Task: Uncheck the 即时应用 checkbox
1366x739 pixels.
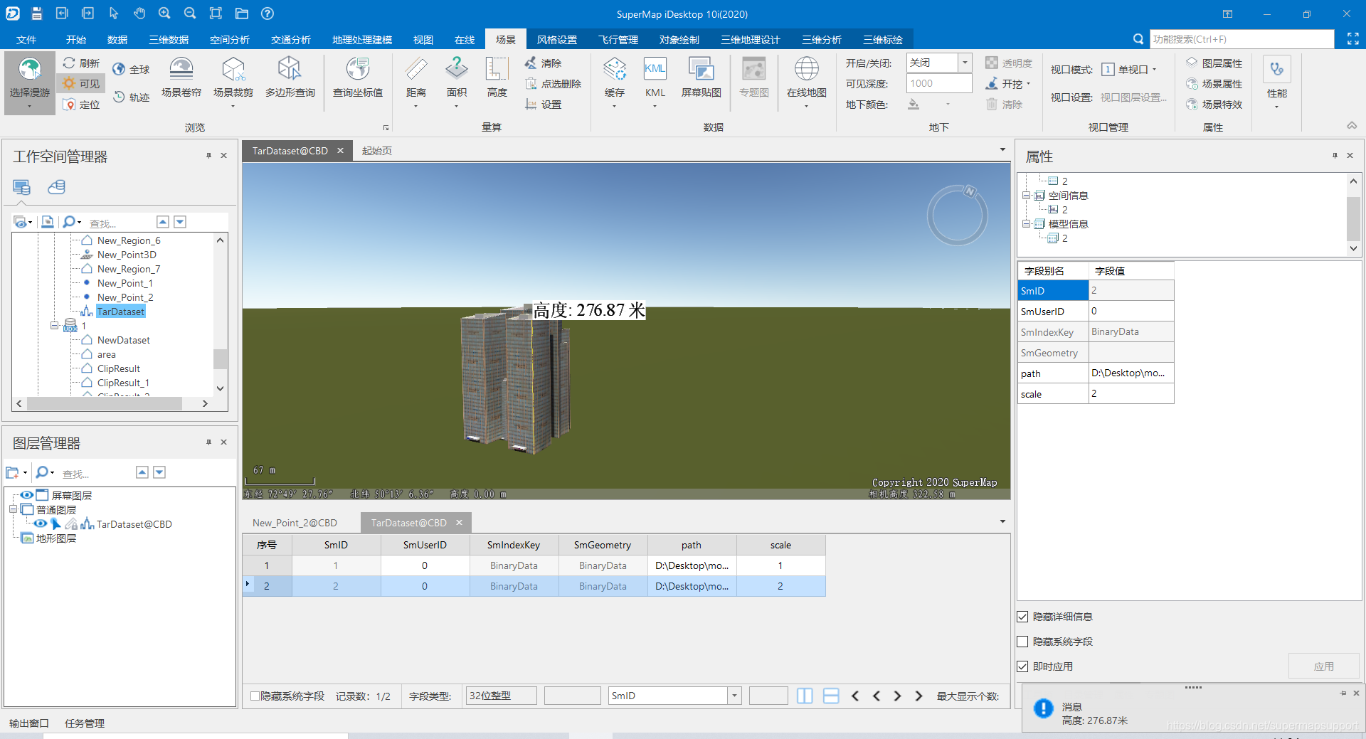Action: click(x=1022, y=666)
